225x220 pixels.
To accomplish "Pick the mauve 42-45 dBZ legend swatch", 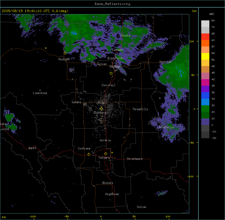I will click(205, 76).
